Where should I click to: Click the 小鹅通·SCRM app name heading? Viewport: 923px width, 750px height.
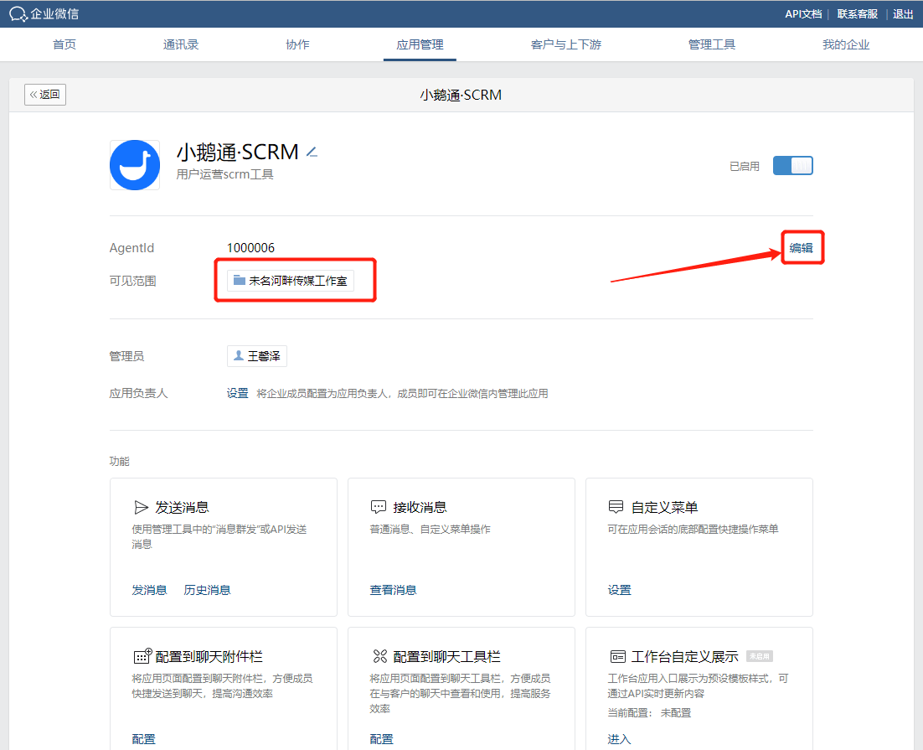click(x=238, y=153)
